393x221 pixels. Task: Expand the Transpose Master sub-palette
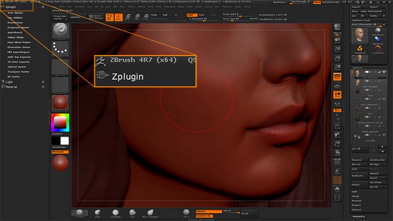pyautogui.click(x=18, y=72)
